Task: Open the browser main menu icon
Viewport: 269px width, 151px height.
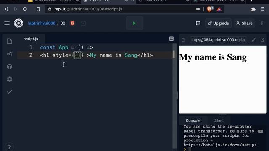Action: [x=262, y=9]
